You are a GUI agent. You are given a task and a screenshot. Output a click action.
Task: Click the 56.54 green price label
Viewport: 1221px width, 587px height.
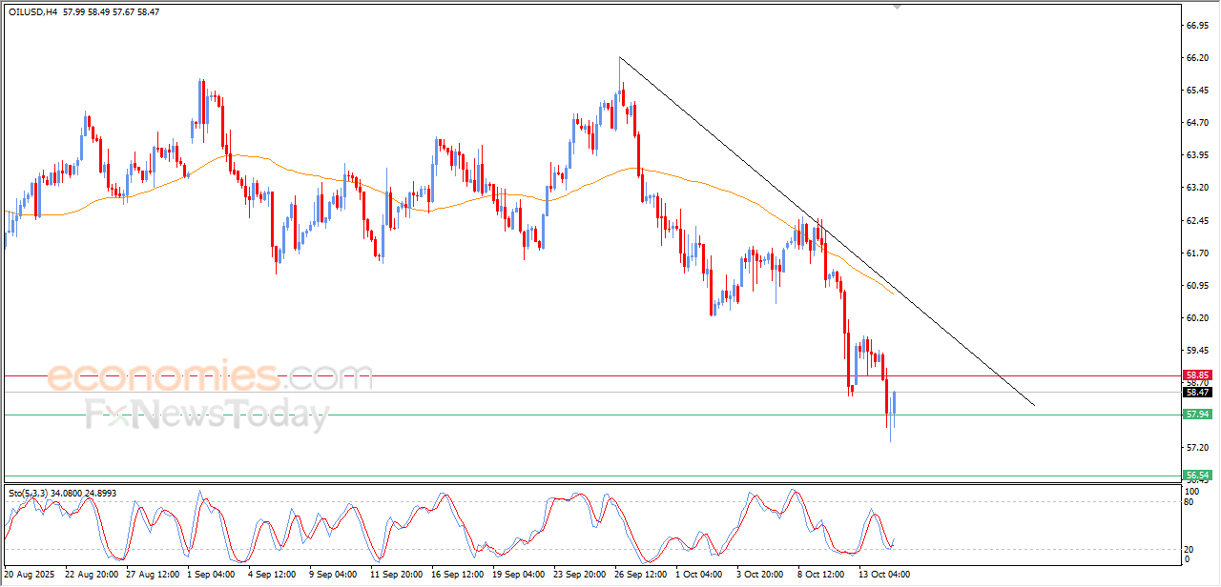(x=1197, y=475)
